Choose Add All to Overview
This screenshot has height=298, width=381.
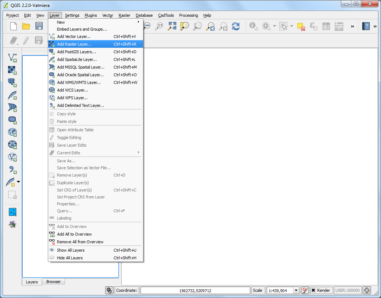[96, 234]
